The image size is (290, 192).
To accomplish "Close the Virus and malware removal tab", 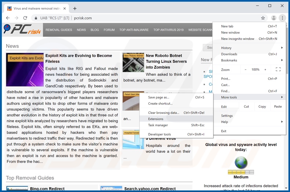I will click(65, 8).
